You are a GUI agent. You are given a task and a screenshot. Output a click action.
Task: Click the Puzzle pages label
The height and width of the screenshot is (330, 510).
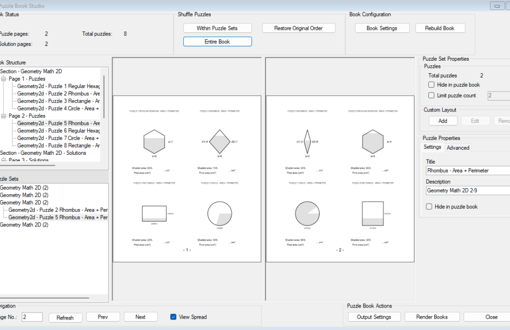click(x=14, y=34)
